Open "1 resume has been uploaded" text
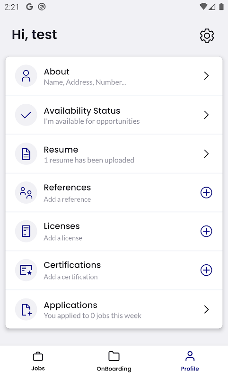228x379 pixels. click(89, 160)
